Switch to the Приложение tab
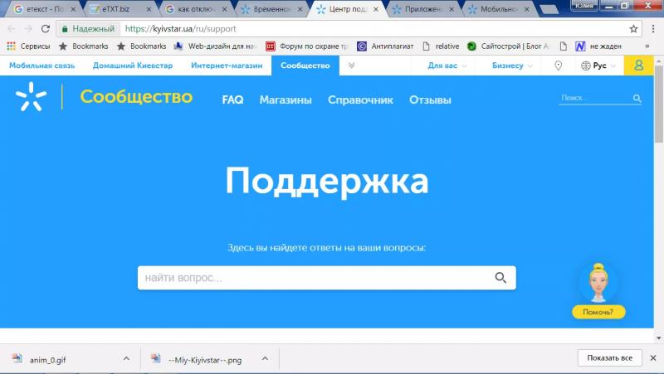664x374 pixels. point(422,9)
